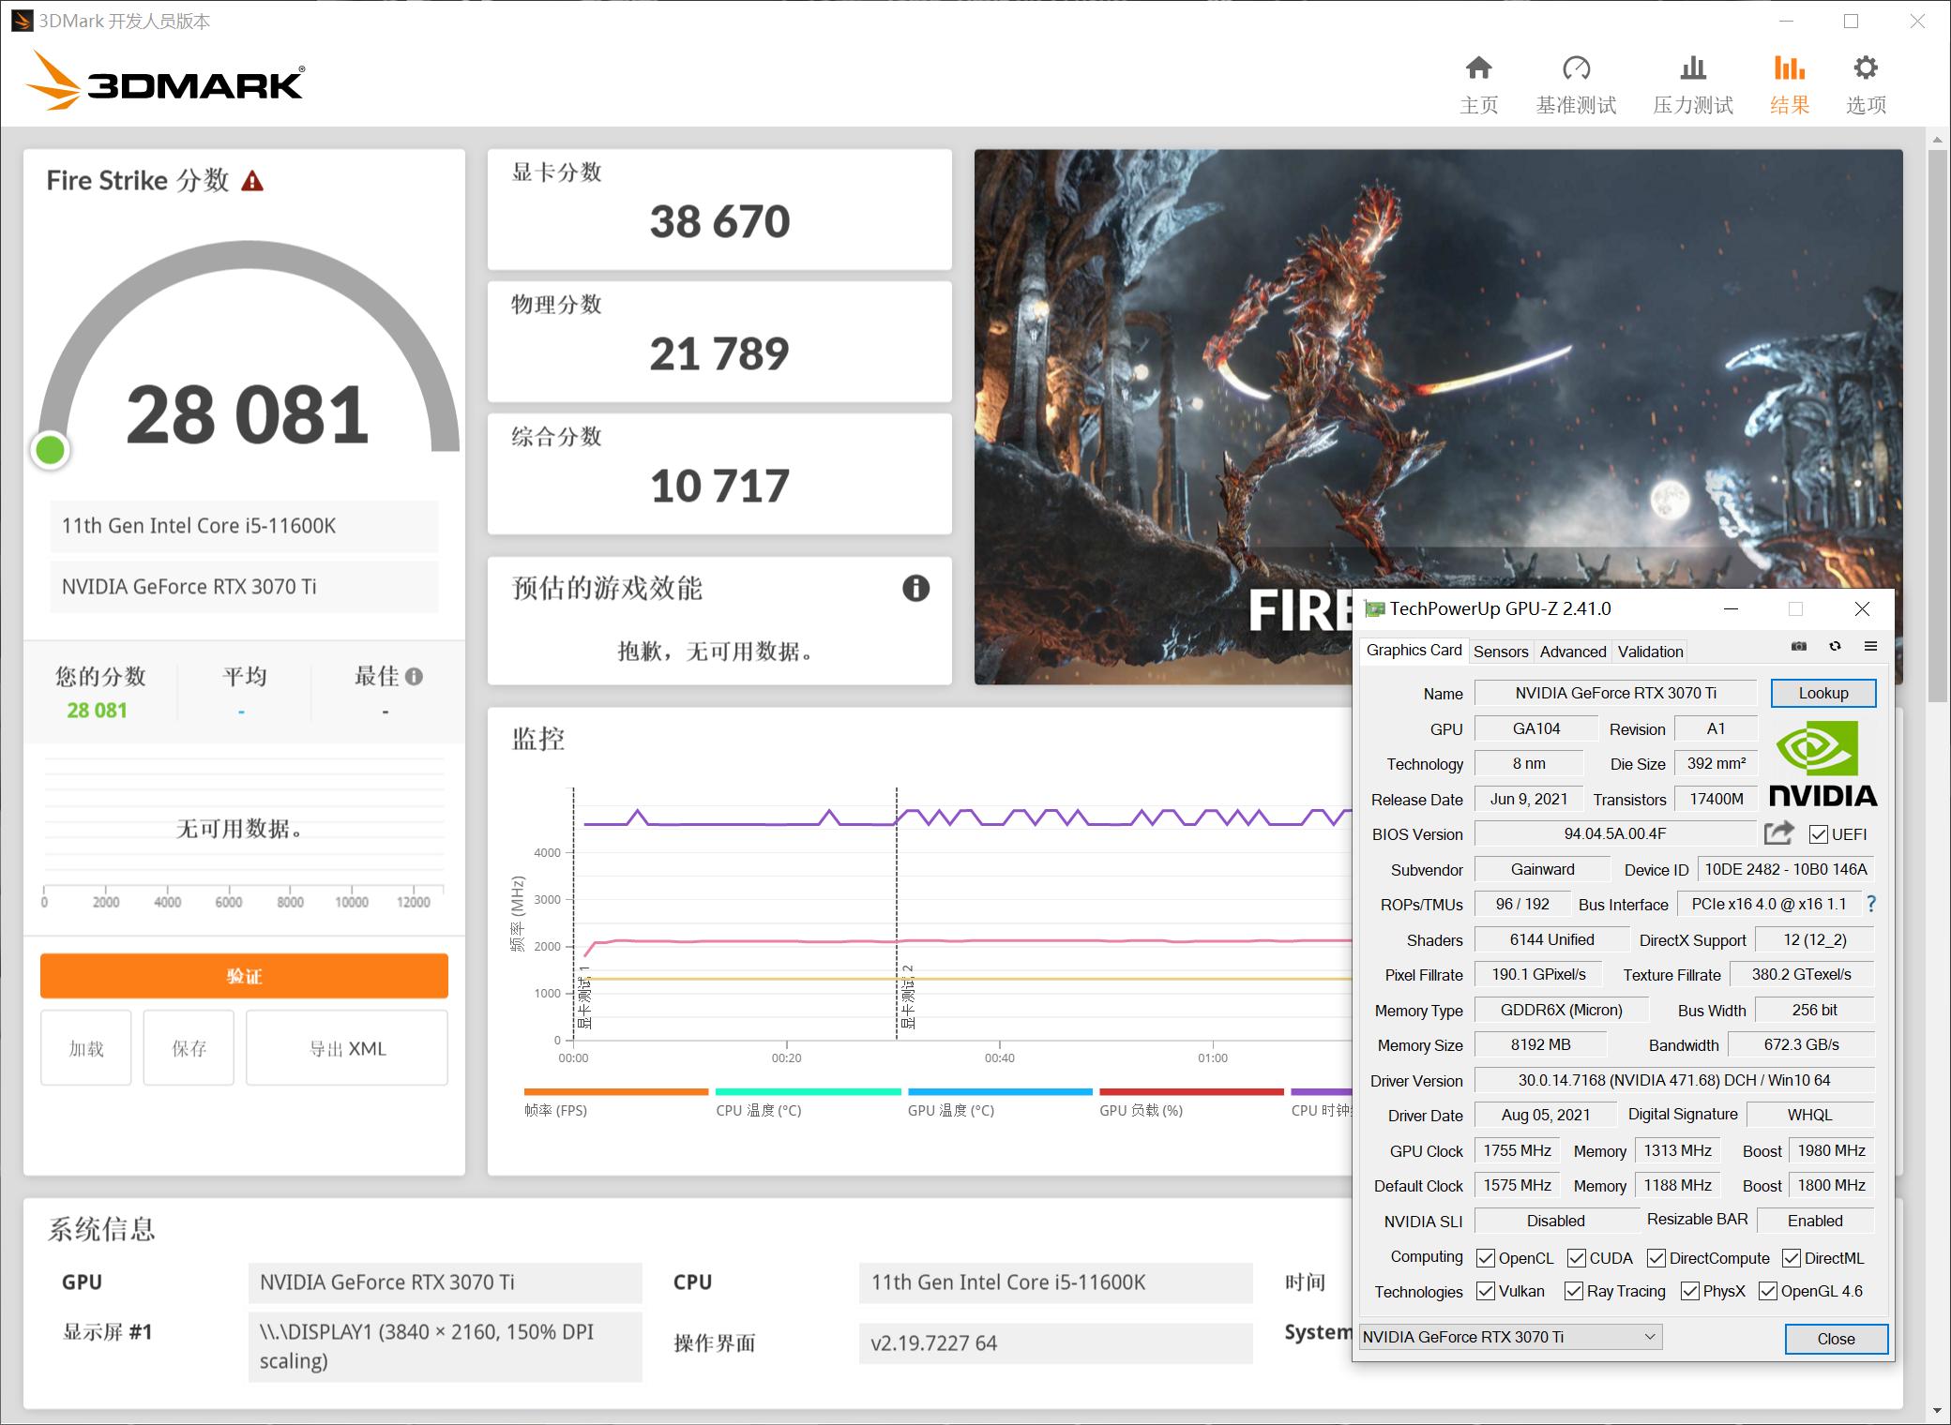Image resolution: width=1951 pixels, height=1425 pixels.
Task: Open the 3DMark 主页 home icon
Action: pos(1479,67)
